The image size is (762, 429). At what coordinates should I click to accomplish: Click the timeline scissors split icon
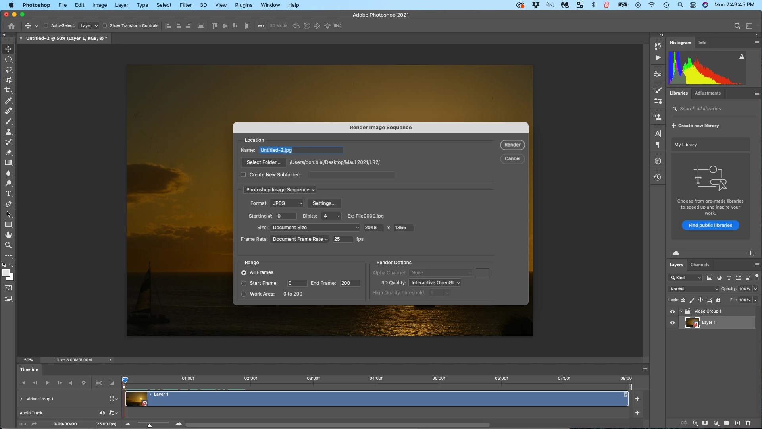[x=99, y=383]
